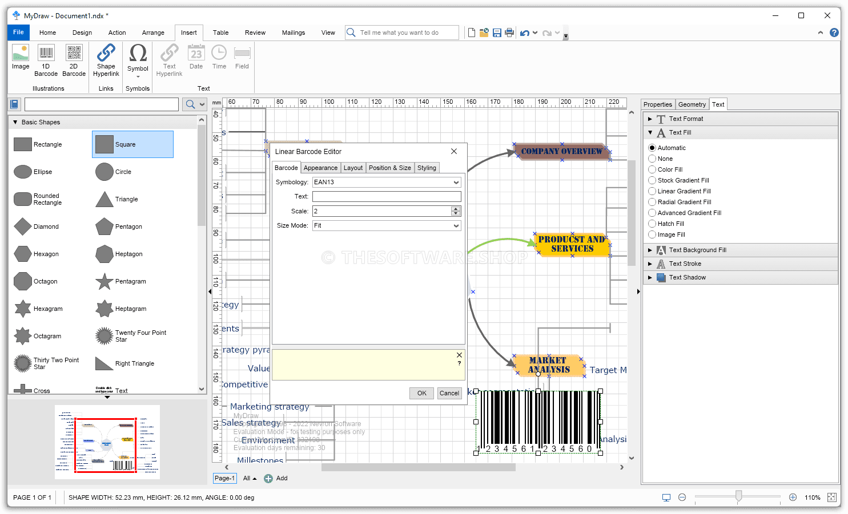
Task: Undo the last action
Action: [x=524, y=33]
